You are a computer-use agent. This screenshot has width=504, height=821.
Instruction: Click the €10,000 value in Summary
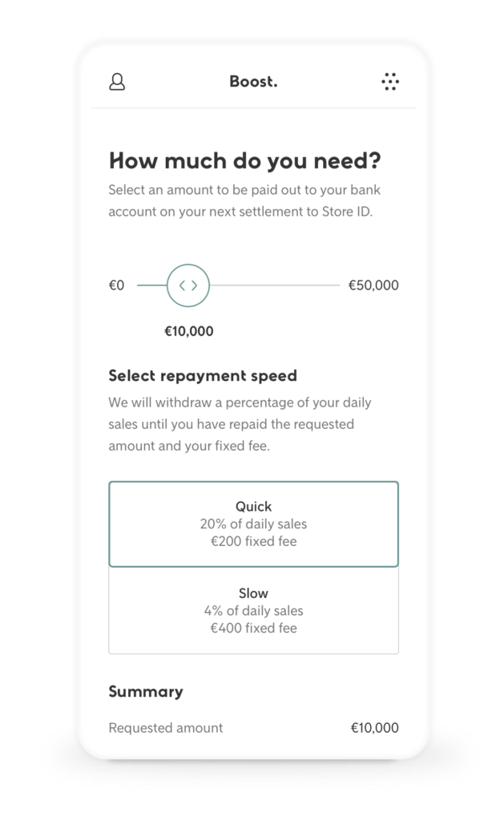click(x=374, y=728)
